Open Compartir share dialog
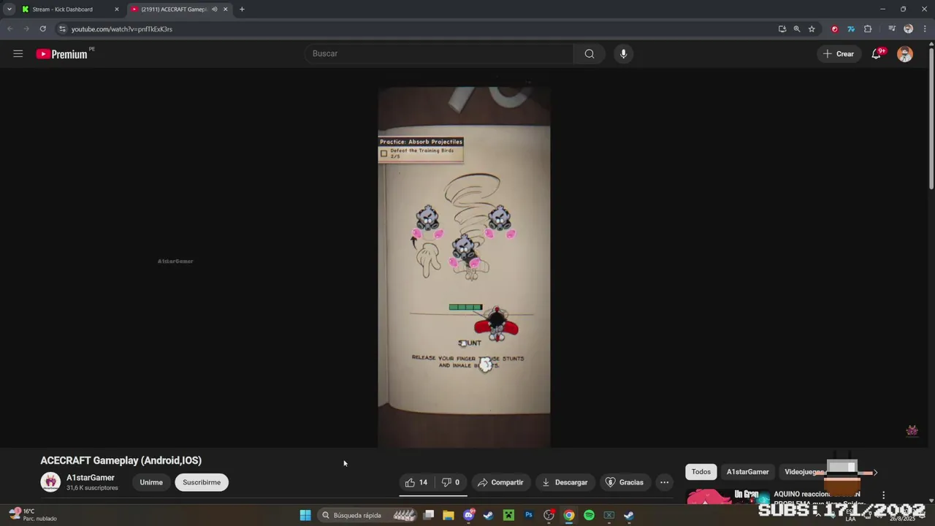Screen dimensions: 935x526 click(x=500, y=482)
